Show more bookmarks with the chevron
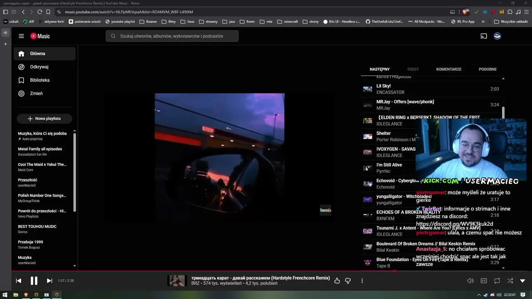532x299 pixels. (x=483, y=22)
